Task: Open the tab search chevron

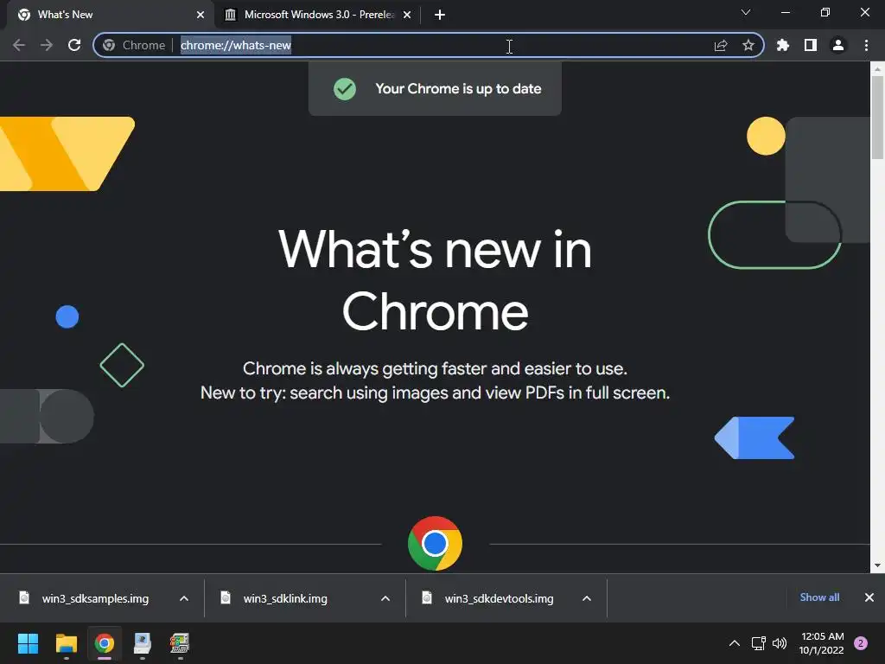Action: pyautogui.click(x=746, y=12)
